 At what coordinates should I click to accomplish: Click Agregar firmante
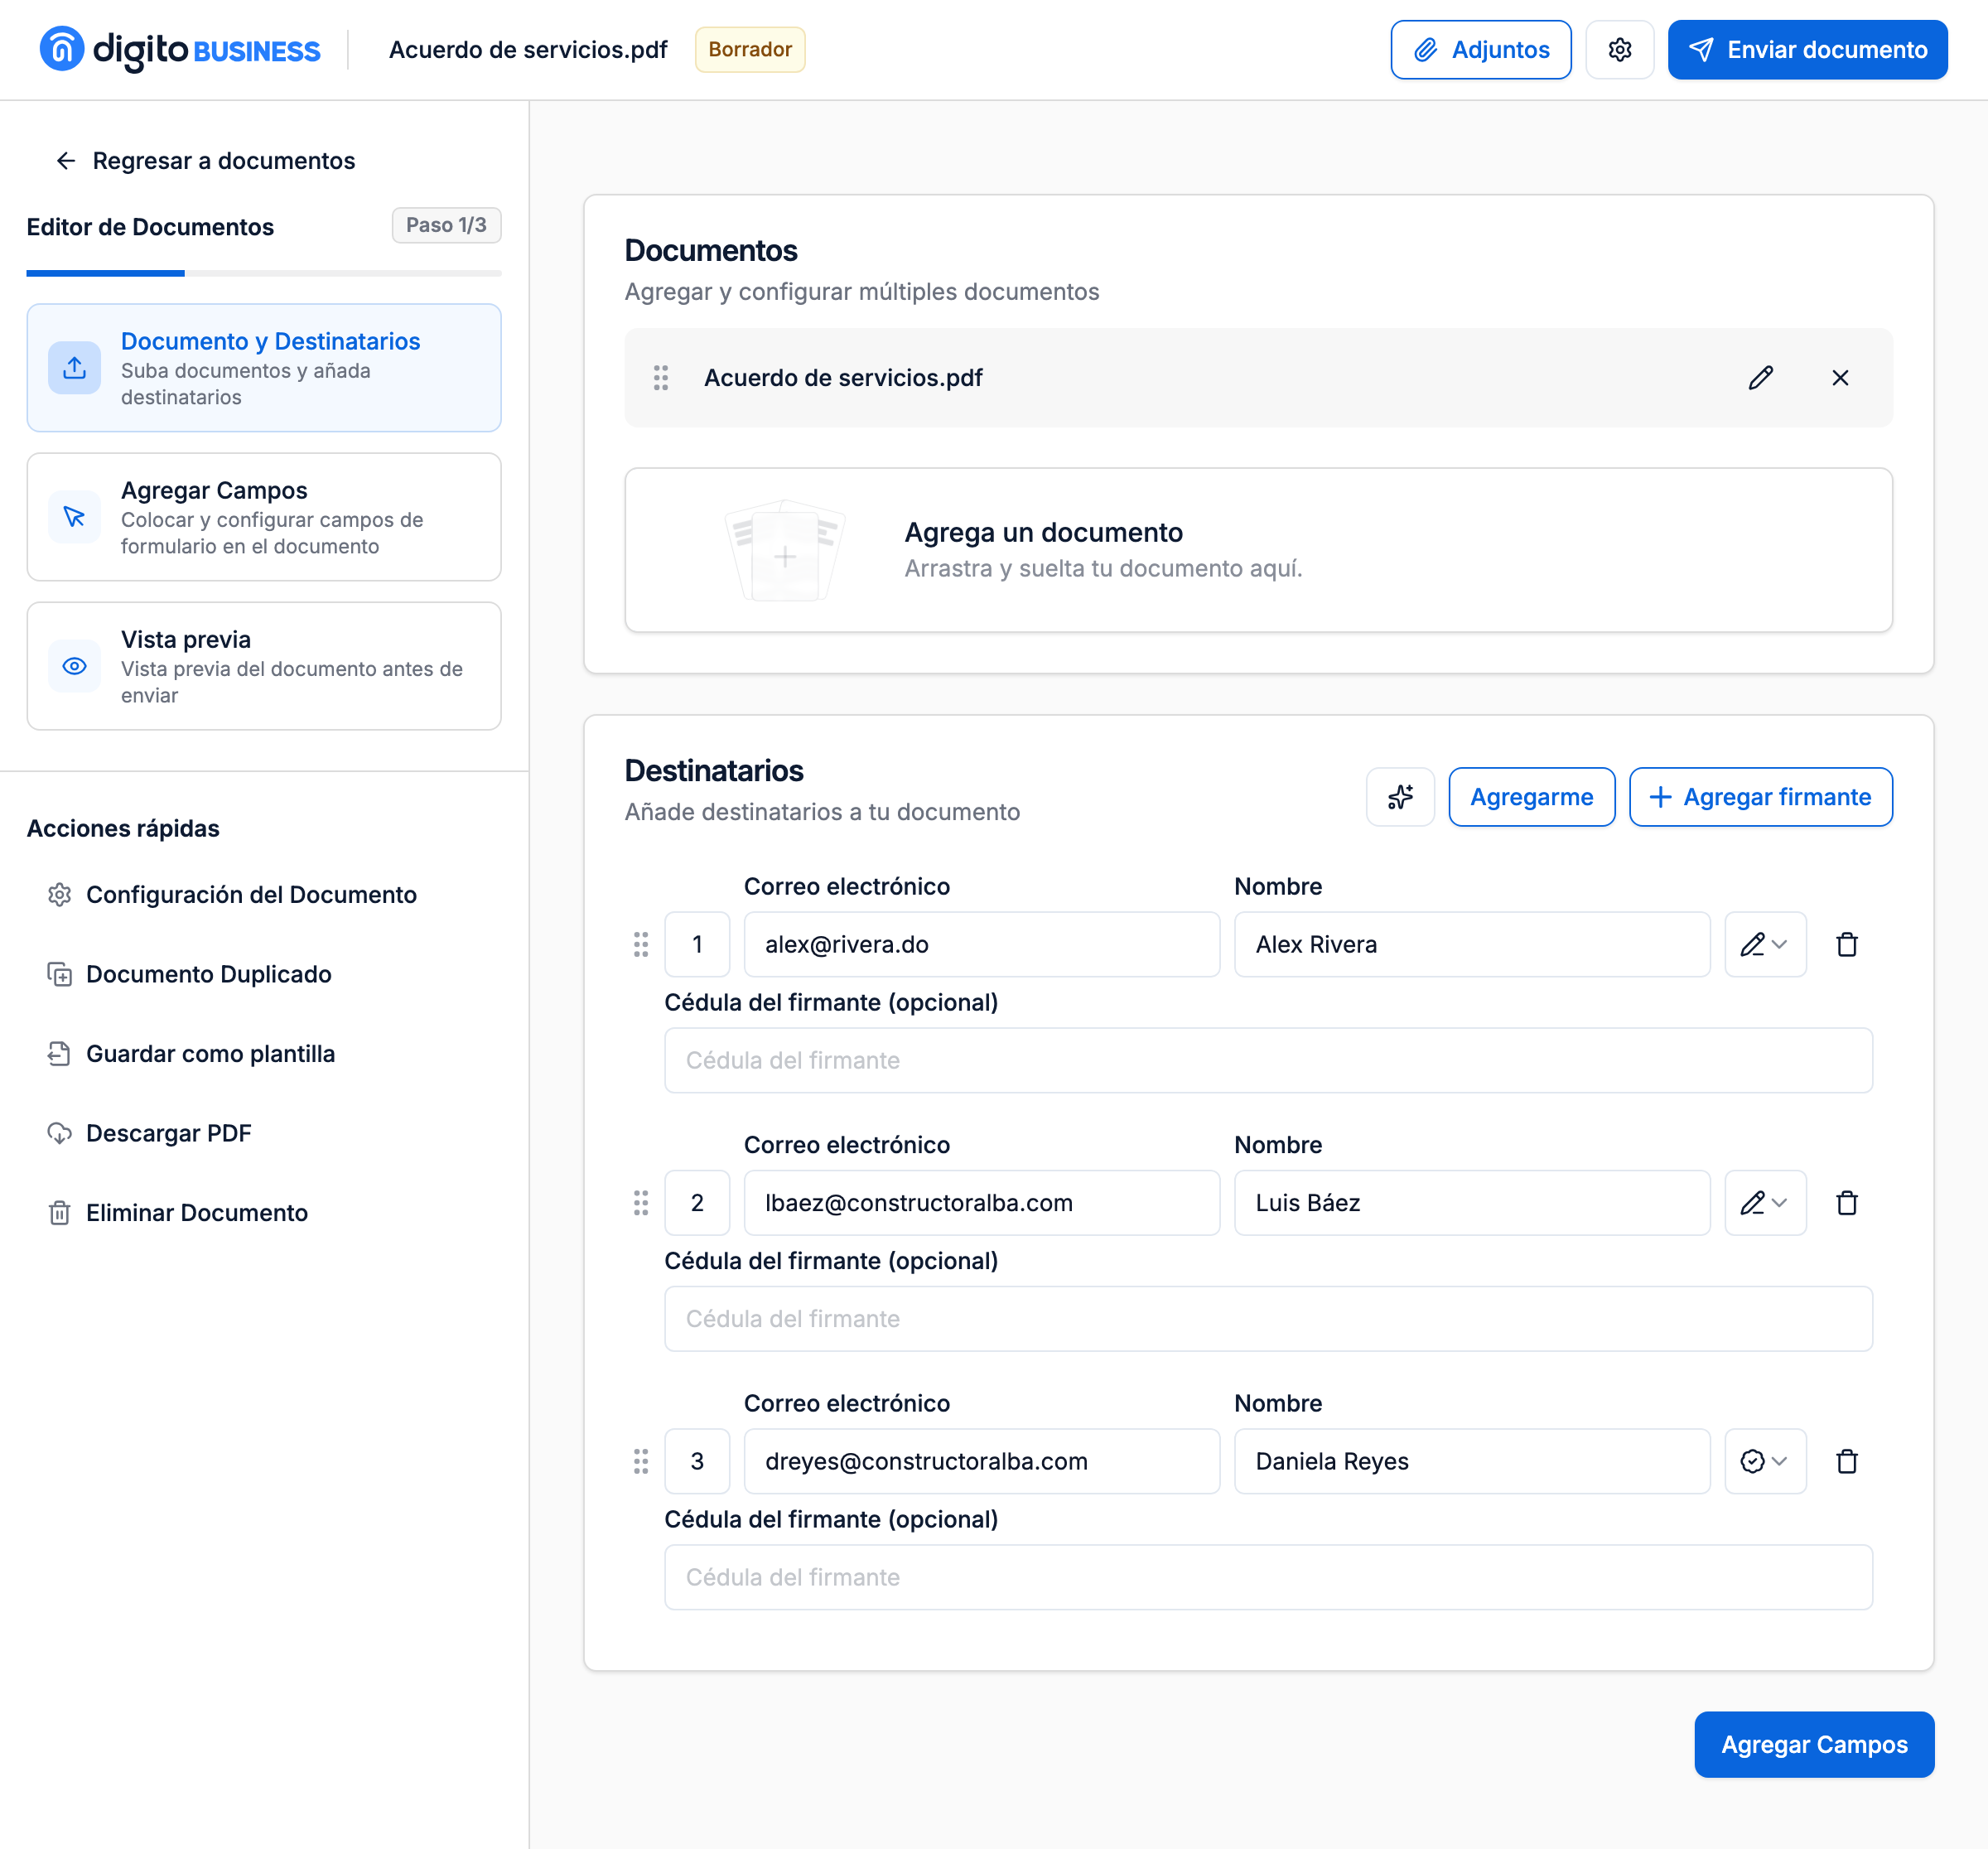click(x=1760, y=797)
